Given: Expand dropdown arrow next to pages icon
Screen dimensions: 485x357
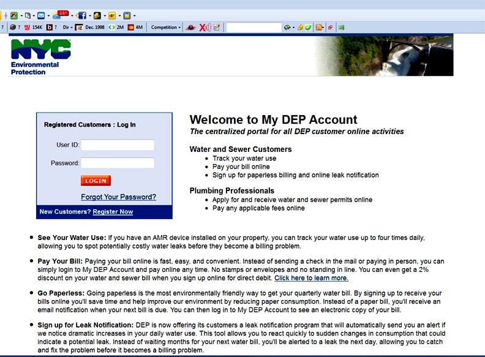Looking at the screenshot, I should (x=34, y=16).
